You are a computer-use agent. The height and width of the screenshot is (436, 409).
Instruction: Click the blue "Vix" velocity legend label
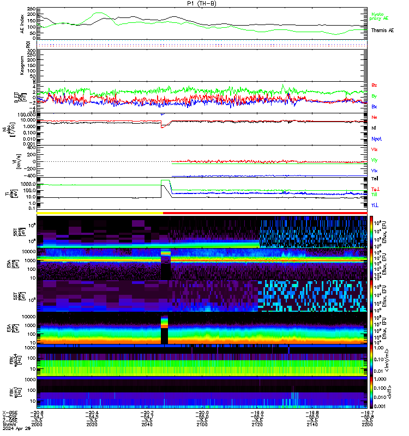click(374, 171)
